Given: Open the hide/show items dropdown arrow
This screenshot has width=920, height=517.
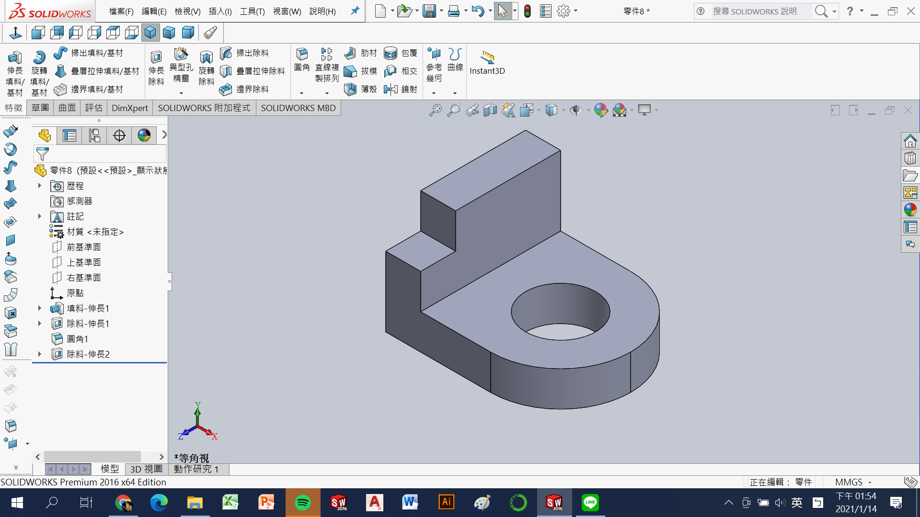Looking at the screenshot, I should (588, 111).
